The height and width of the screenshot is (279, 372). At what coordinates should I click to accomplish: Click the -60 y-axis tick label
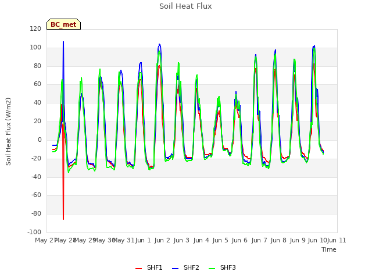point(36,195)
